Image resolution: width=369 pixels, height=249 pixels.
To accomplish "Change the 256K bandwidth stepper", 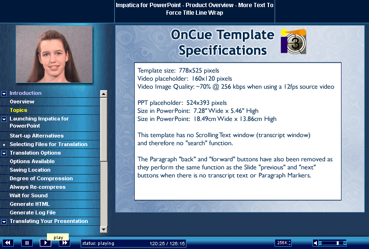I will pyautogui.click(x=290, y=243).
